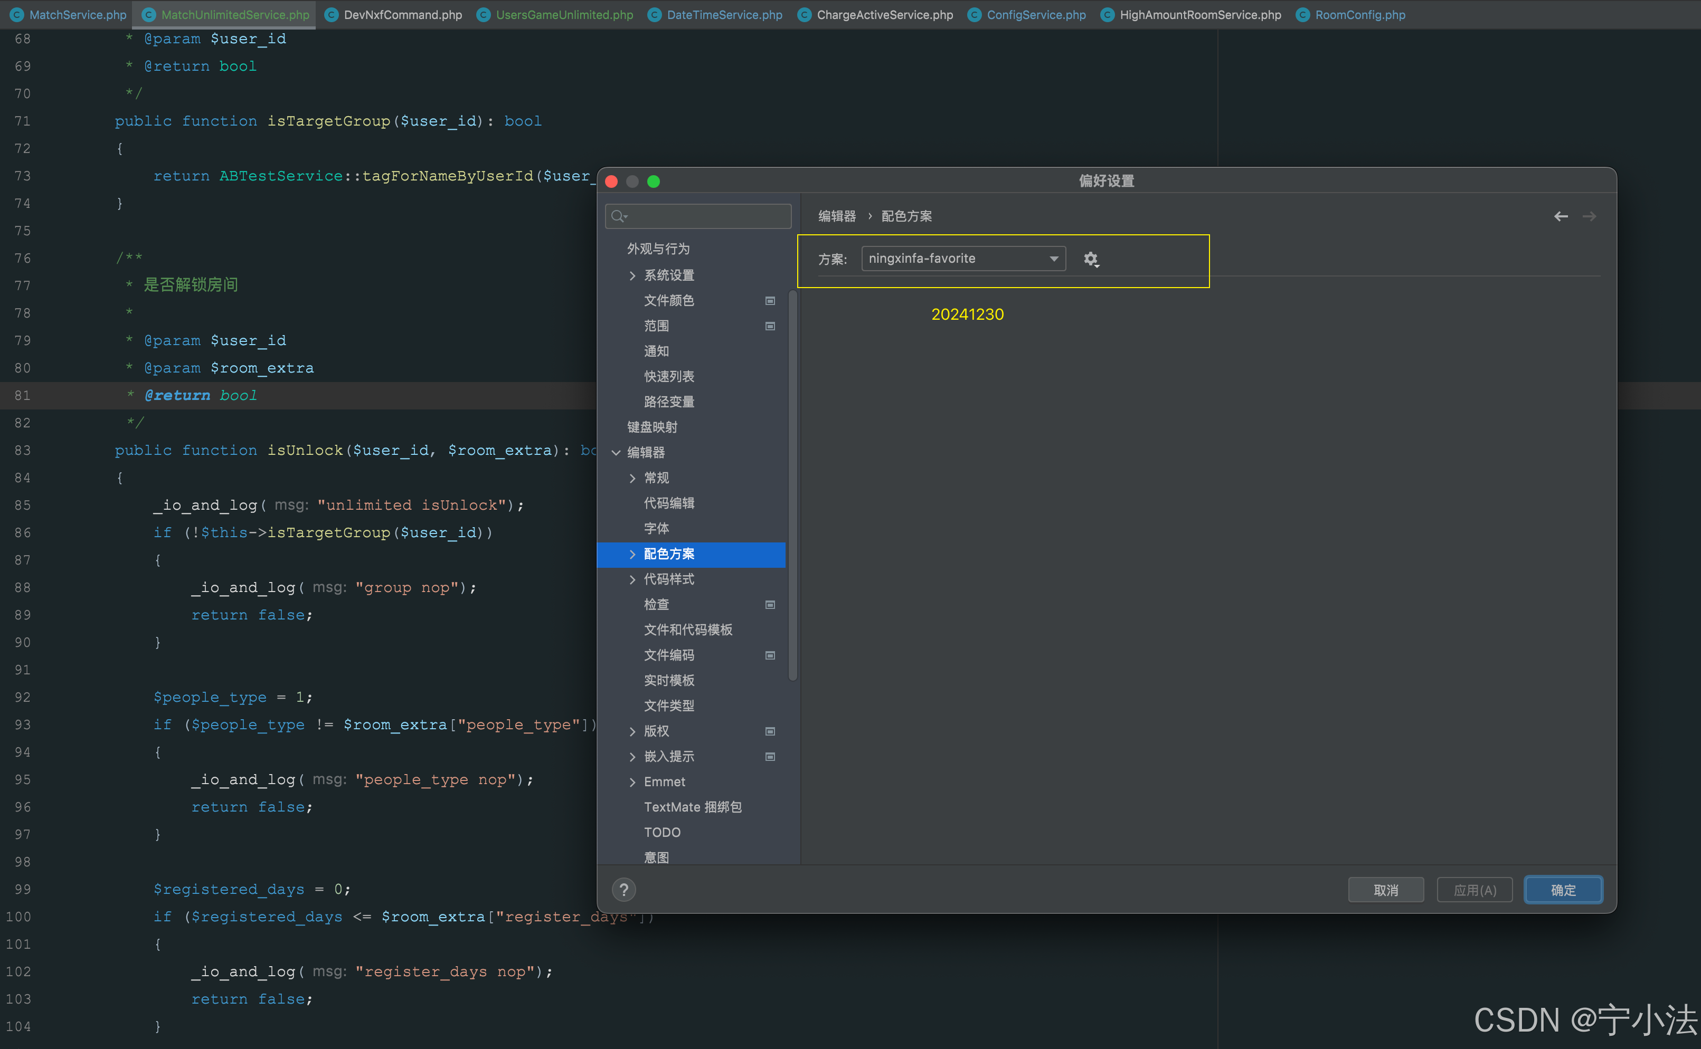Screen dimensions: 1701x1049
Task: Expand the 系统设置 tree node
Action: click(x=633, y=275)
